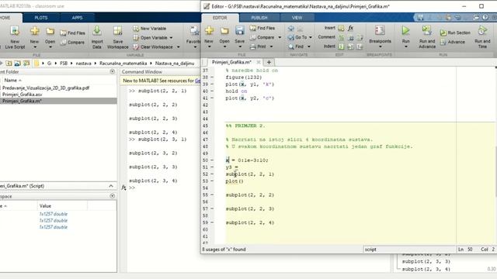Screen dimensions: 497x279
Task: Click New file icon in MATLAB Home tab
Action: pos(34,31)
